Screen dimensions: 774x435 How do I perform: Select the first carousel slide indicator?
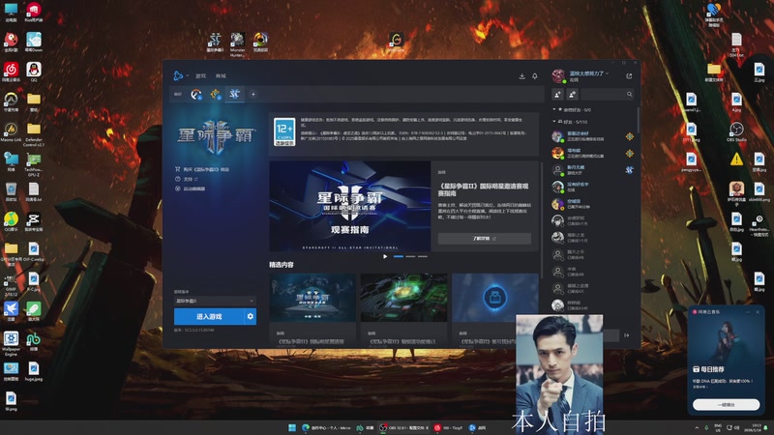tap(399, 256)
